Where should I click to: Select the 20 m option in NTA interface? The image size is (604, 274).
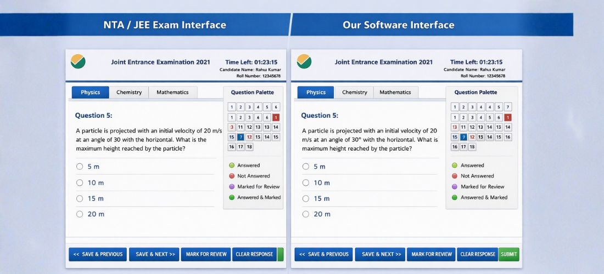pos(80,214)
